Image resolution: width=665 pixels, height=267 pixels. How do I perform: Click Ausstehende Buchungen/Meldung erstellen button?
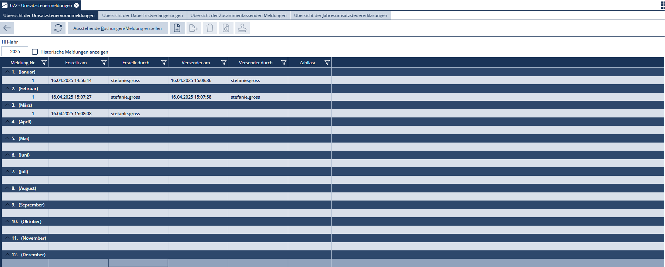[x=117, y=28]
